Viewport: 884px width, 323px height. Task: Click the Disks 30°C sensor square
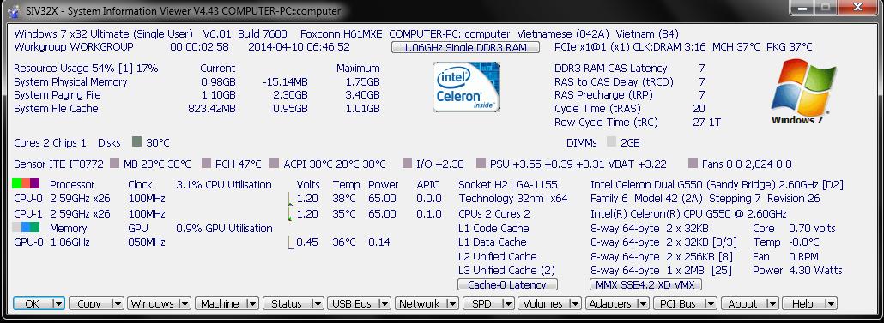point(136,142)
